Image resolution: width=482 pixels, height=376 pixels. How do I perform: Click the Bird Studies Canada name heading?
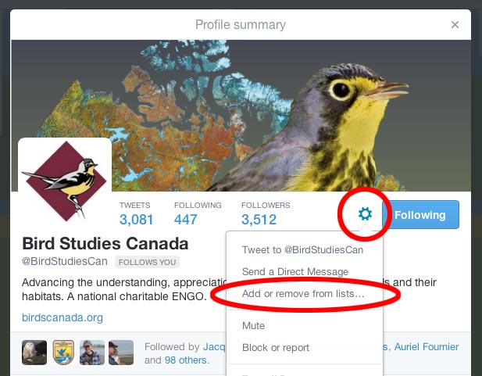[105, 243]
